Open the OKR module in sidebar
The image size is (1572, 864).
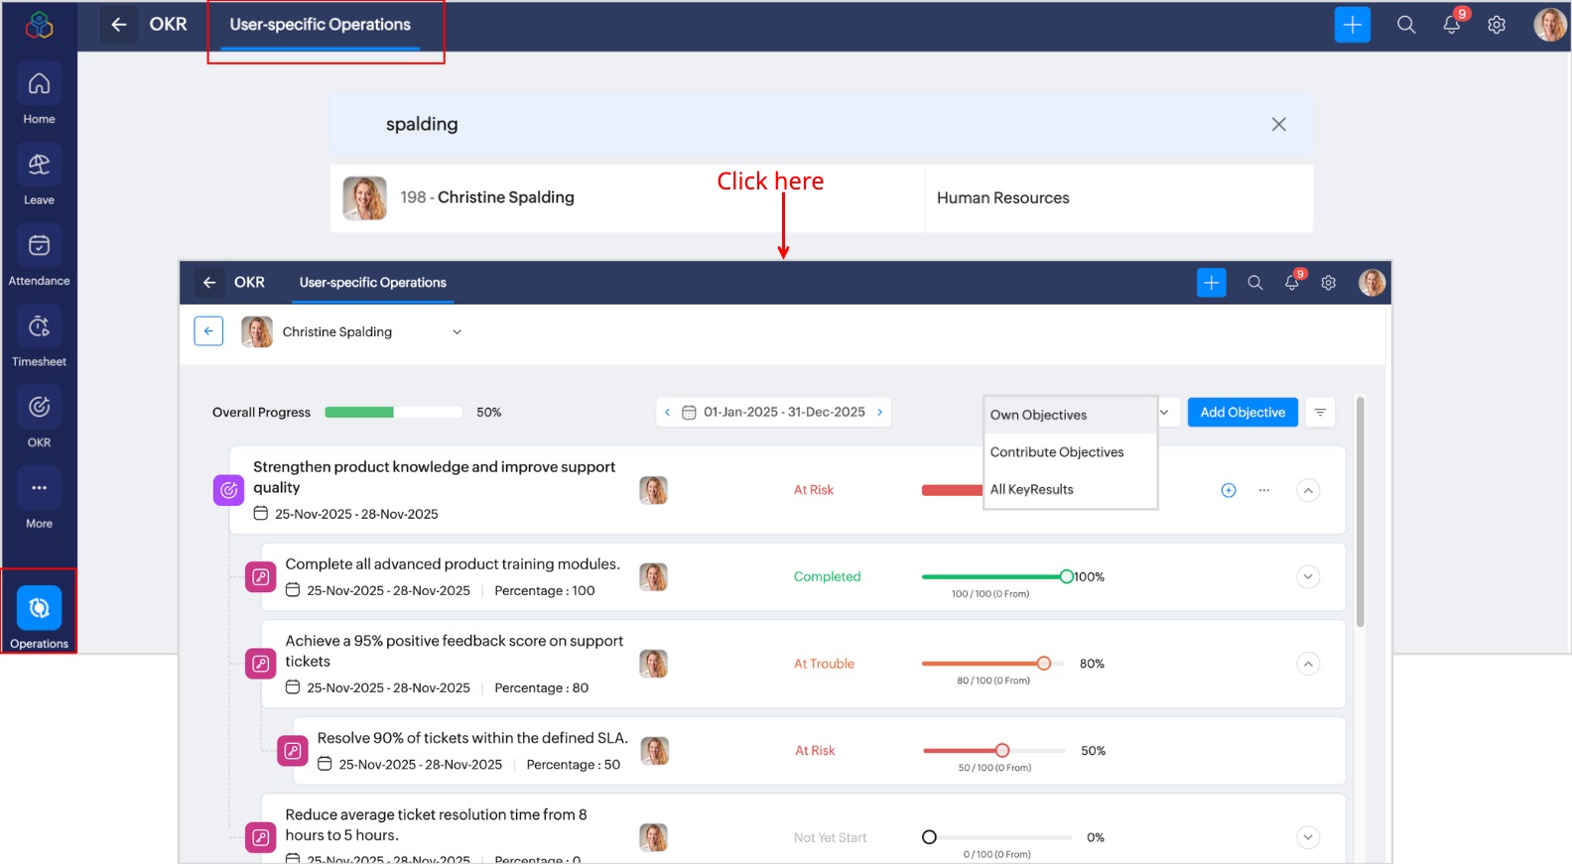pyautogui.click(x=39, y=419)
